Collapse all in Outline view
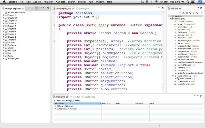205x128 pixels. coord(180,13)
